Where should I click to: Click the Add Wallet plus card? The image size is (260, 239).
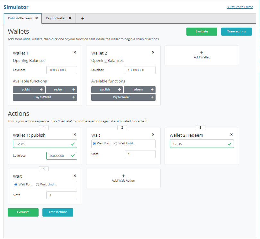coord(202,55)
